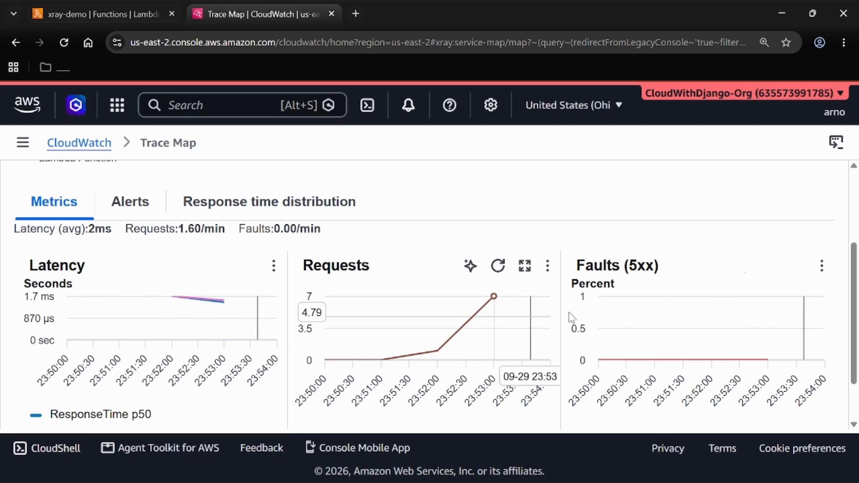Screen dimensions: 859x483
Task: Open the browser tab search chevron
Action: coord(13,14)
